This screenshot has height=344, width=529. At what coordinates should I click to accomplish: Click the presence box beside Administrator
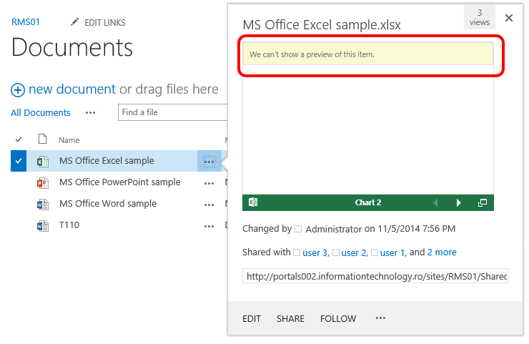[298, 229]
